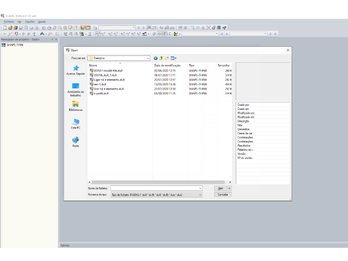Select file 003547-model-file.du8
This screenshot has width=348, height=261.
tap(106, 71)
